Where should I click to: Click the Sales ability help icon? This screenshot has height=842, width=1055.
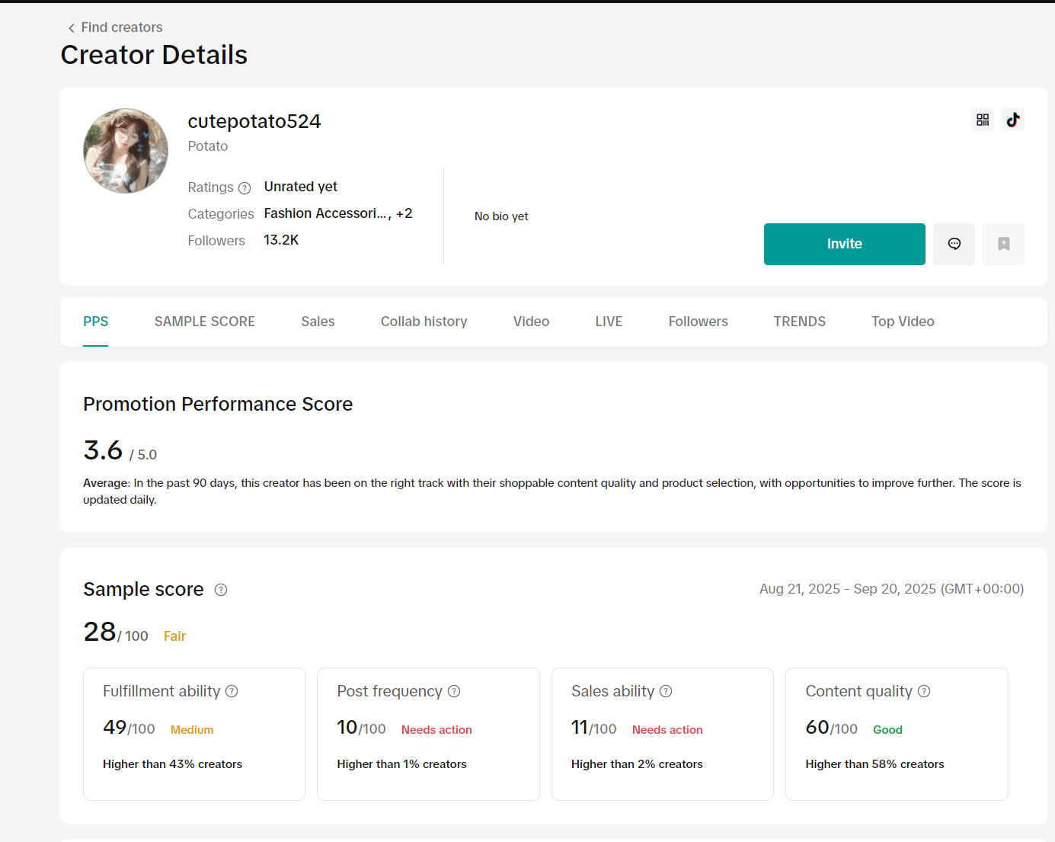(x=666, y=691)
